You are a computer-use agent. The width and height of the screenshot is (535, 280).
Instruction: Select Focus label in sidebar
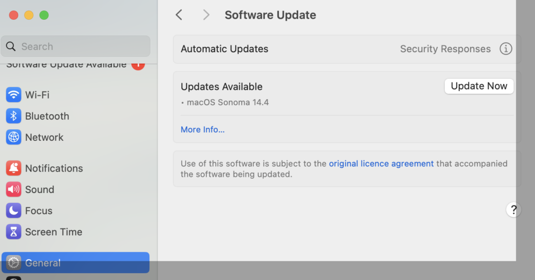coord(39,211)
